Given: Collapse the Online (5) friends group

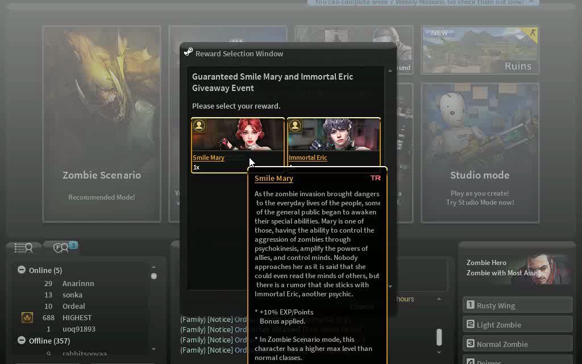Looking at the screenshot, I should [x=22, y=270].
